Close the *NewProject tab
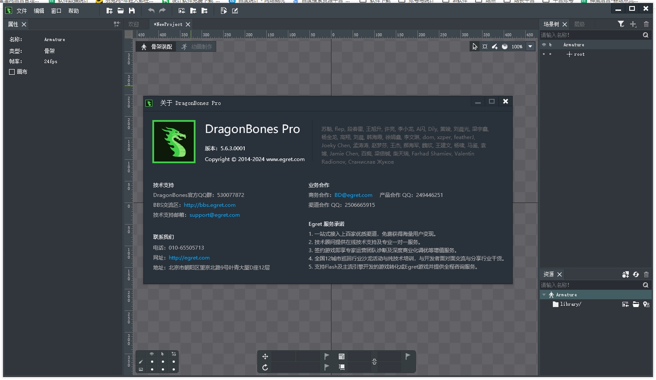The height and width of the screenshot is (380, 656). (188, 24)
